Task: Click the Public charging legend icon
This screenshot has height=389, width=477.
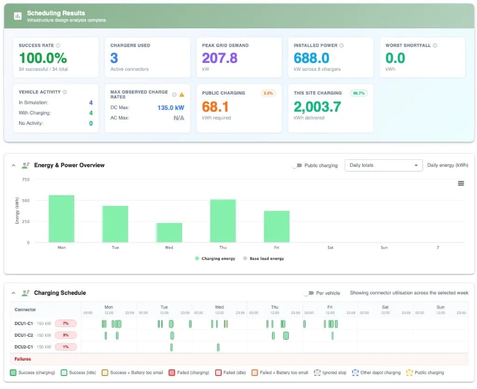Action: (409, 373)
